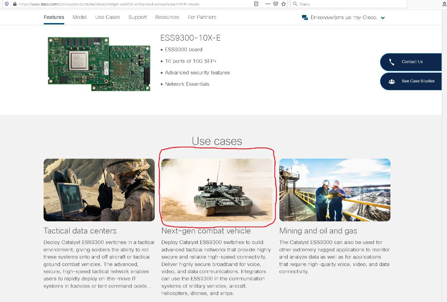Click the See Case Studies button

411,81
